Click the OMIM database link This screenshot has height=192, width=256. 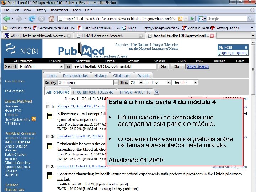(182, 61)
